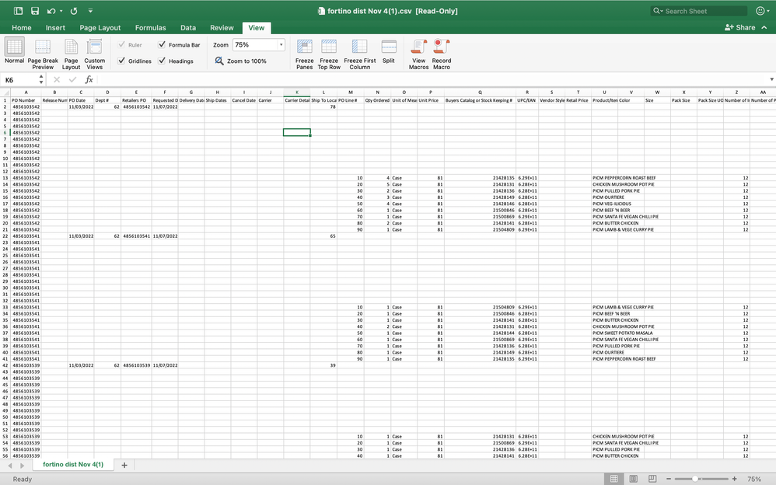The width and height of the screenshot is (776, 485).
Task: Click the 'PO Number' header cell
Action: [x=26, y=100]
